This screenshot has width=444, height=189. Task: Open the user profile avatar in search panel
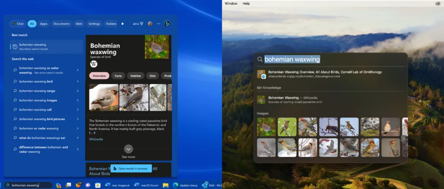[x=150, y=24]
